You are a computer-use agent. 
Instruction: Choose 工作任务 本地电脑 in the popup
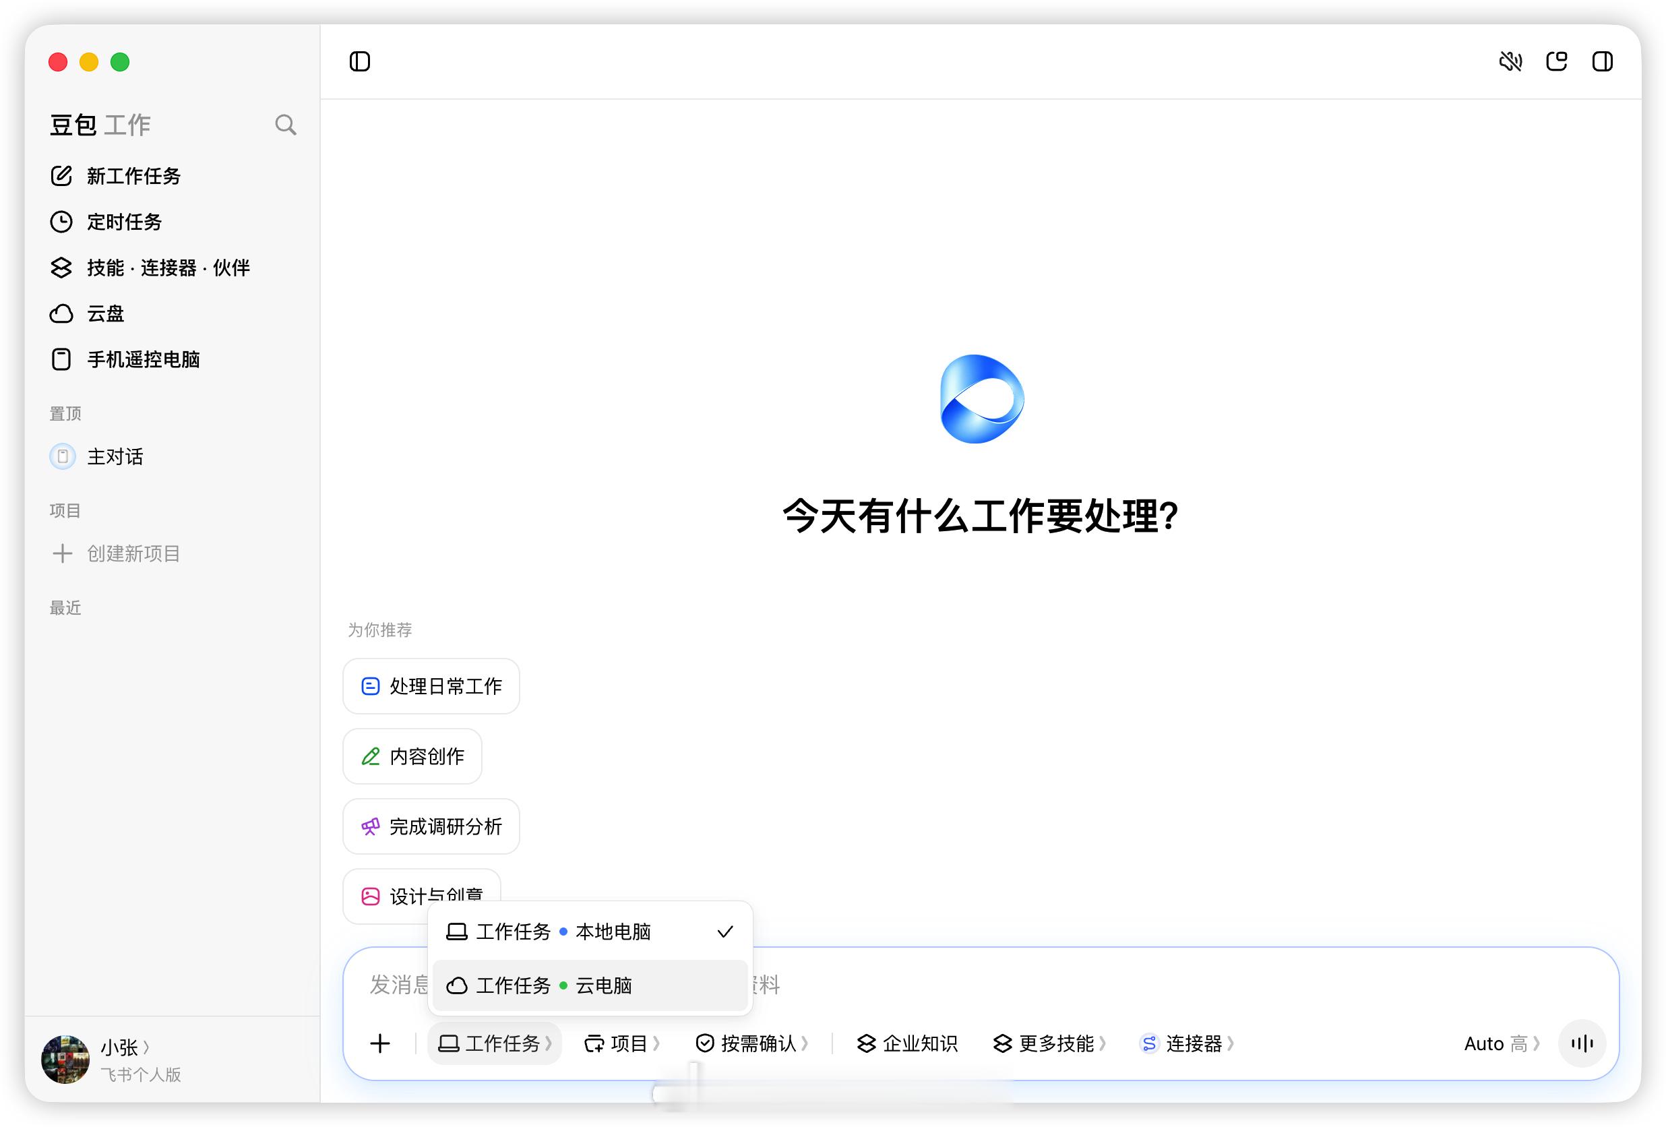click(590, 932)
